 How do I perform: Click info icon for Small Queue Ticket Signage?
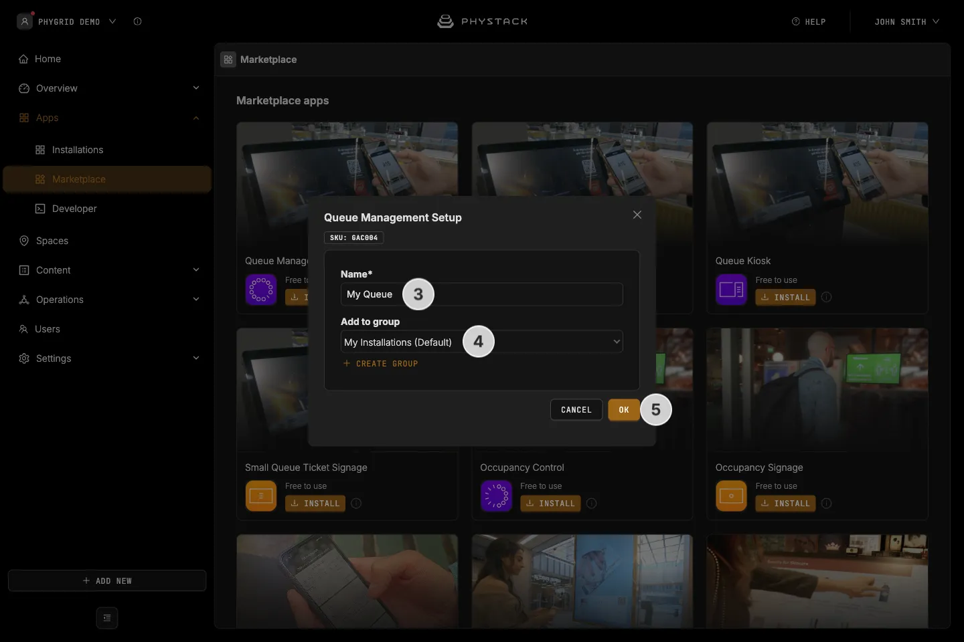pos(356,504)
